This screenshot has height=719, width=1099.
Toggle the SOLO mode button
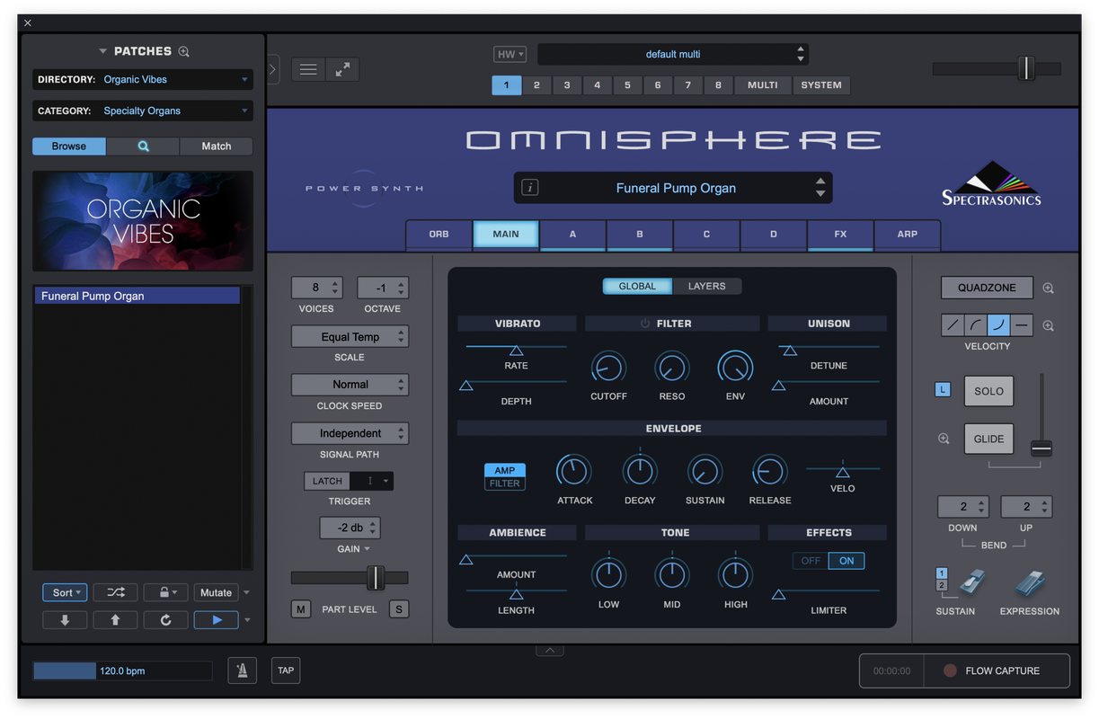(x=988, y=391)
